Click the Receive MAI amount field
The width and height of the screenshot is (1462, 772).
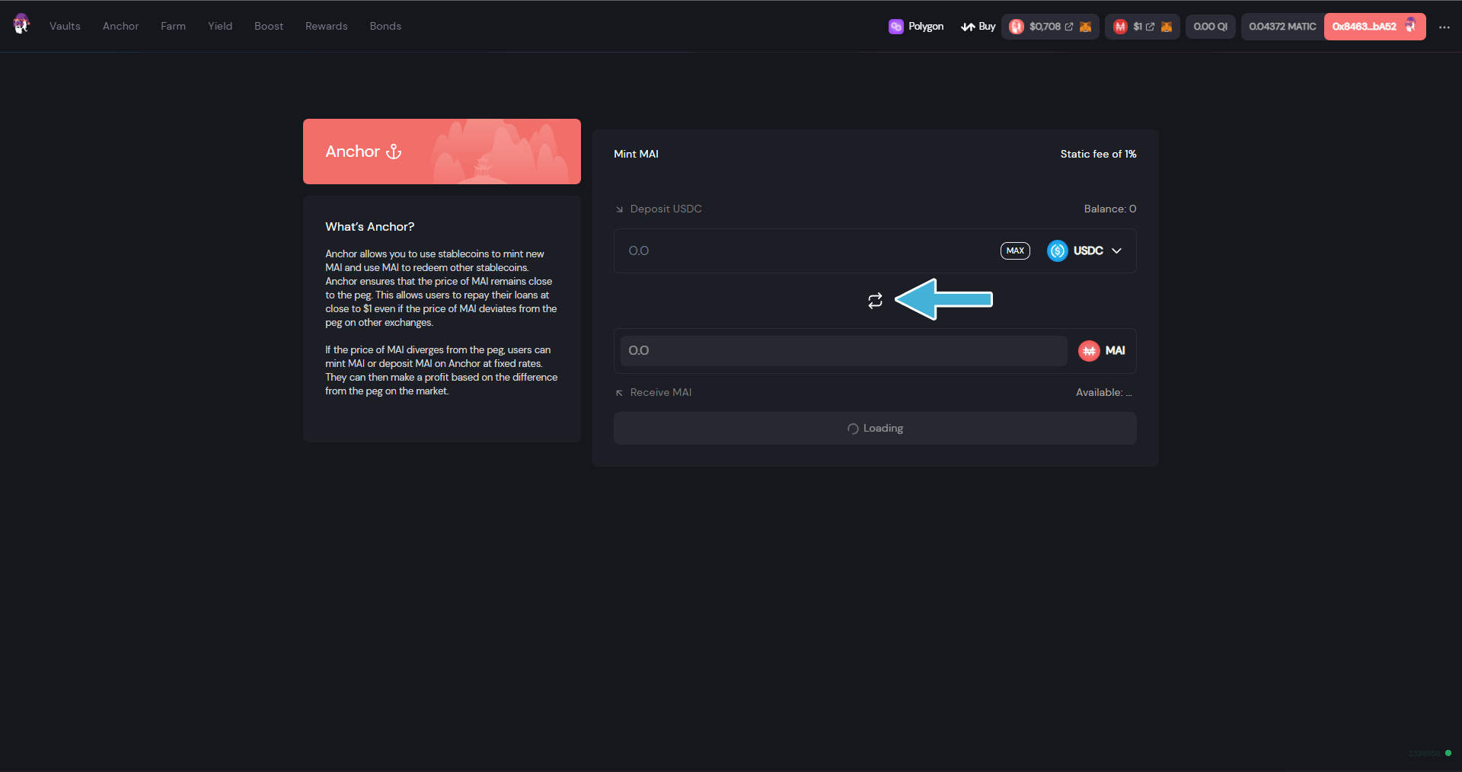[843, 351]
